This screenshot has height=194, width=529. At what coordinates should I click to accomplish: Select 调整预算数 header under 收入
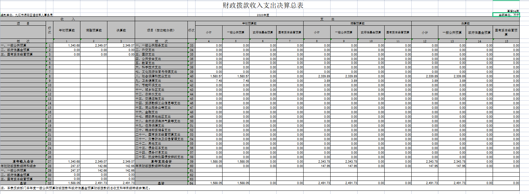[x=94, y=30]
